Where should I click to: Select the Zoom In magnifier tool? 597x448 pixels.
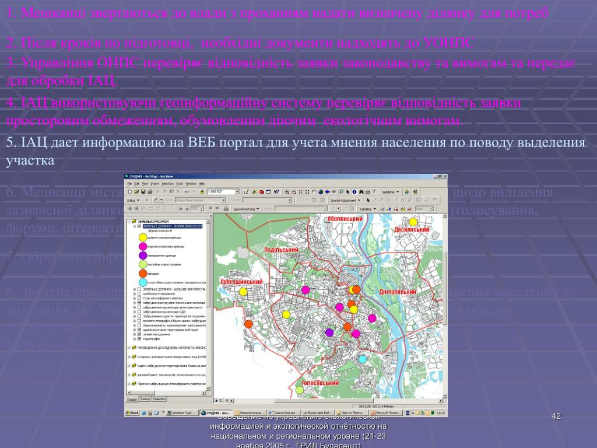click(x=287, y=191)
